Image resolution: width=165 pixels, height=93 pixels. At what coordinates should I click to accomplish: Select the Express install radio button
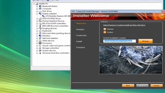[105, 29]
